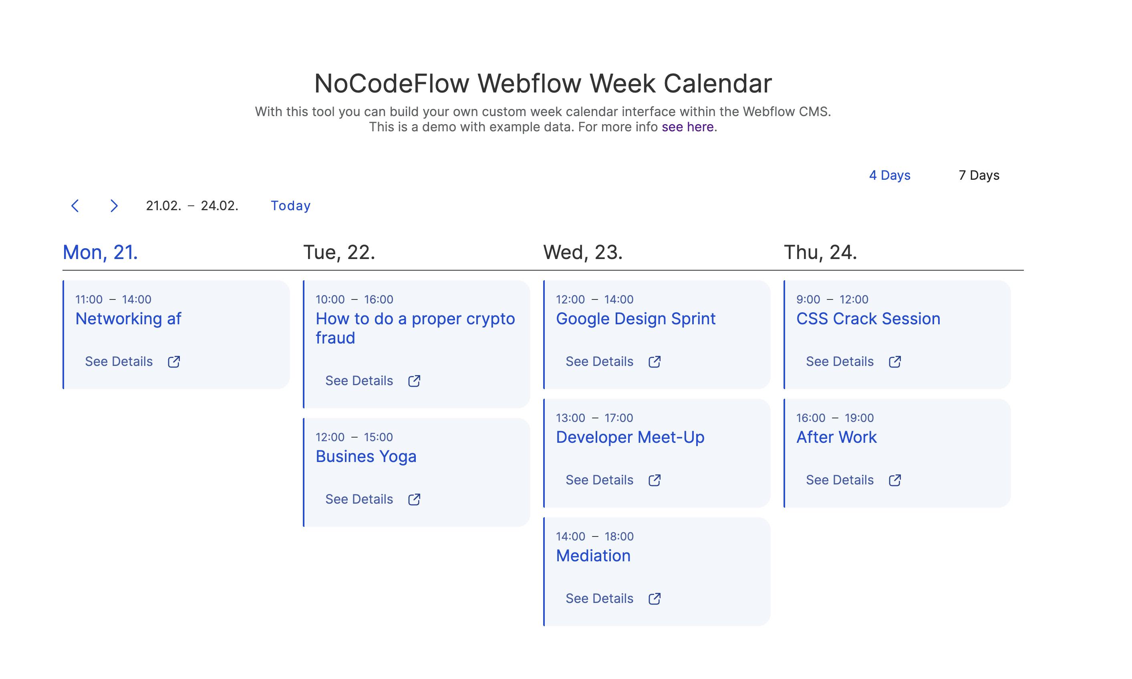Click See Details for Developer Meet-Up
This screenshot has width=1132, height=679.
pos(599,480)
